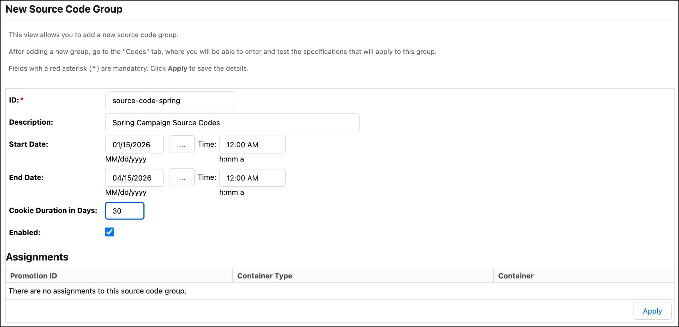Focus the Start Date field
679x327 pixels.
click(134, 145)
